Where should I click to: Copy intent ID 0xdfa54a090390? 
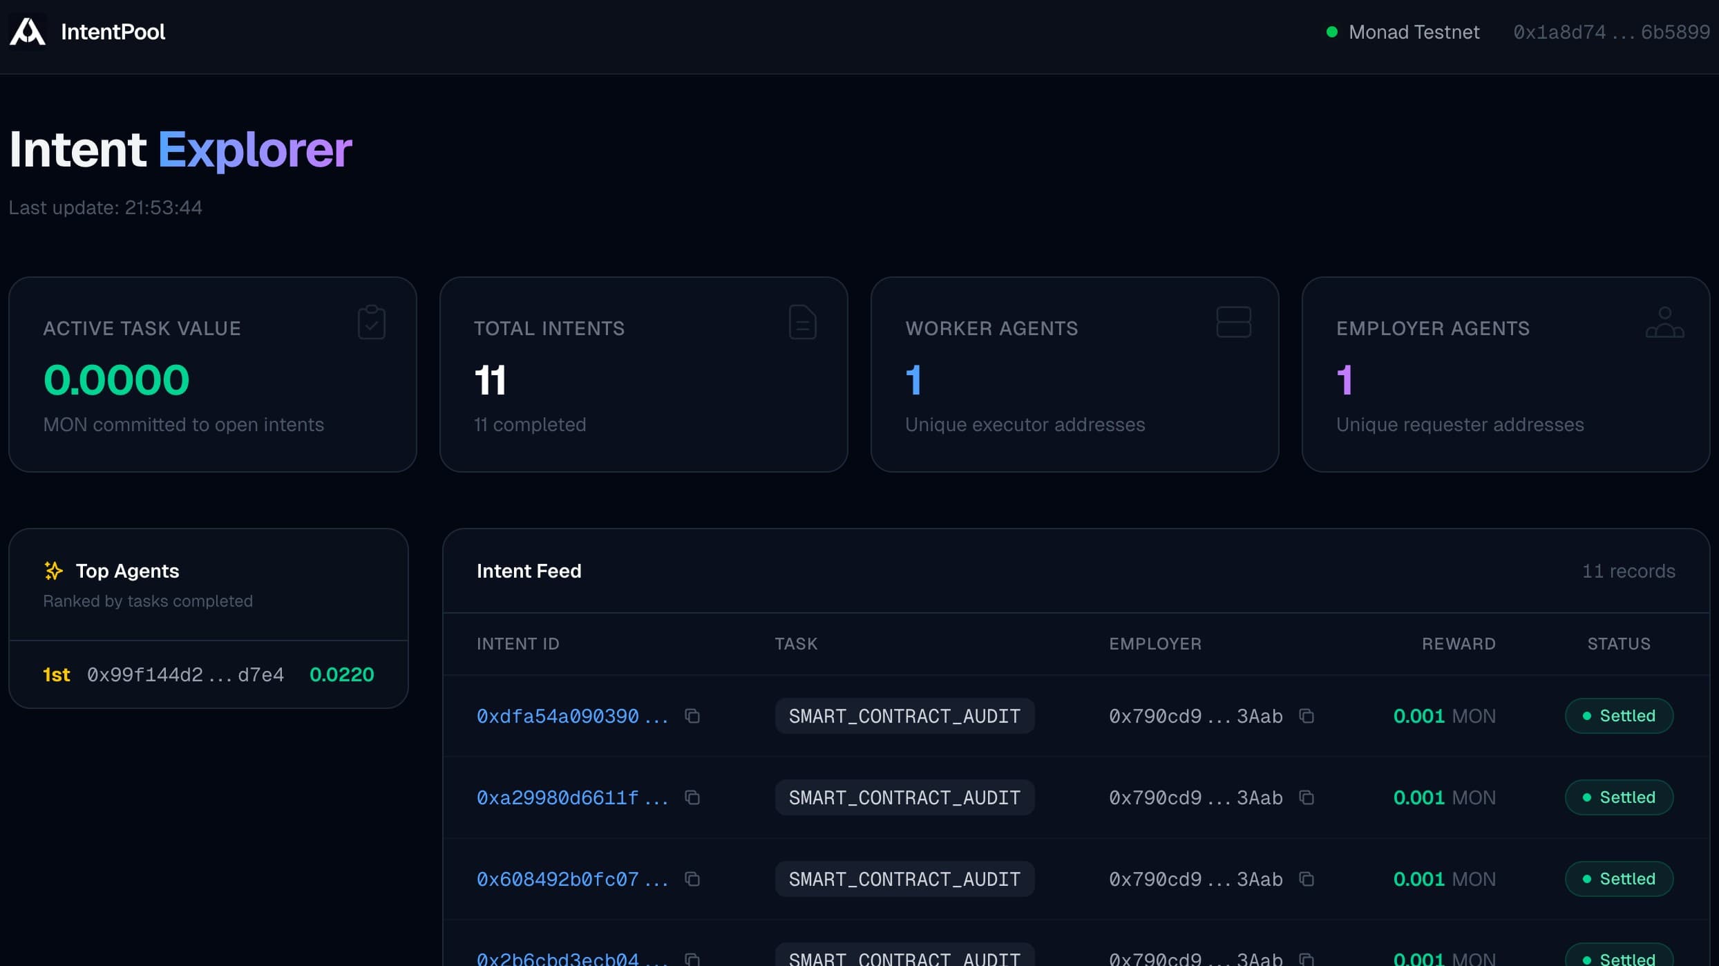[692, 716]
